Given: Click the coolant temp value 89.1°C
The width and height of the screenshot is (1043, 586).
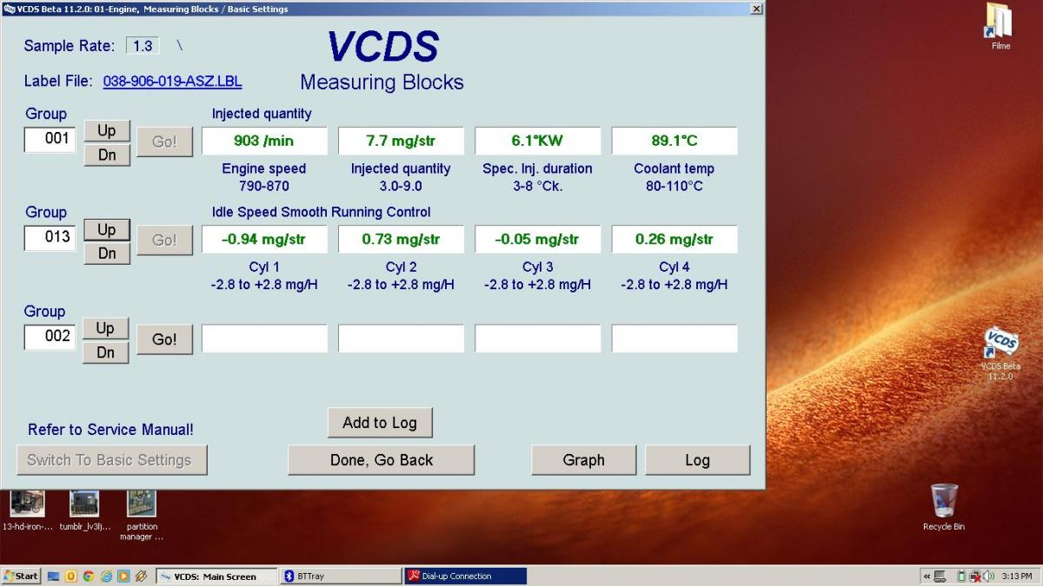Looking at the screenshot, I should coord(674,141).
